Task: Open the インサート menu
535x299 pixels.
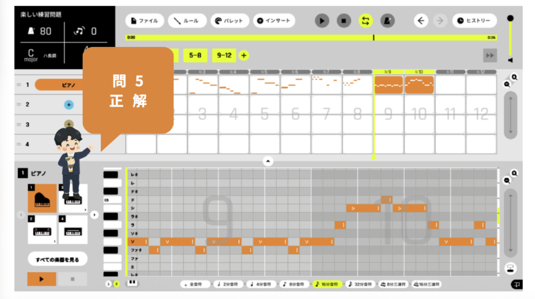Action: pyautogui.click(x=274, y=21)
